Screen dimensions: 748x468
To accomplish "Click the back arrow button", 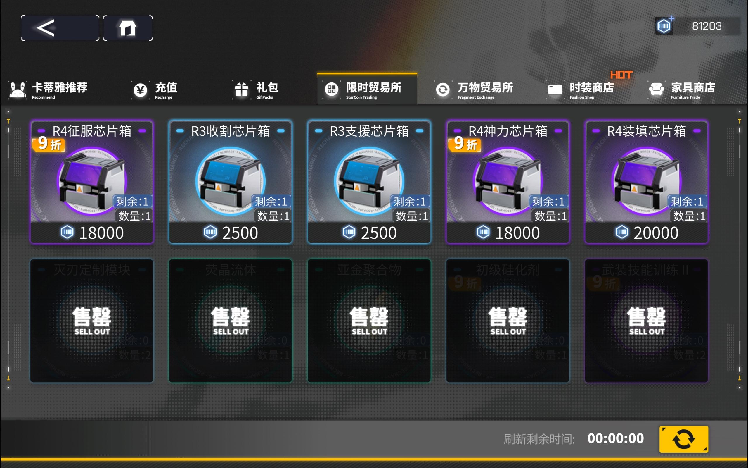I will tap(60, 28).
